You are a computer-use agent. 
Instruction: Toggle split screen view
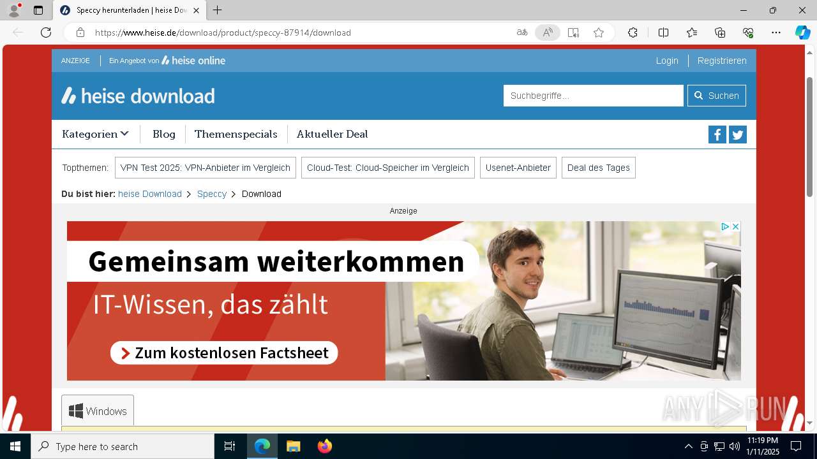coord(663,33)
